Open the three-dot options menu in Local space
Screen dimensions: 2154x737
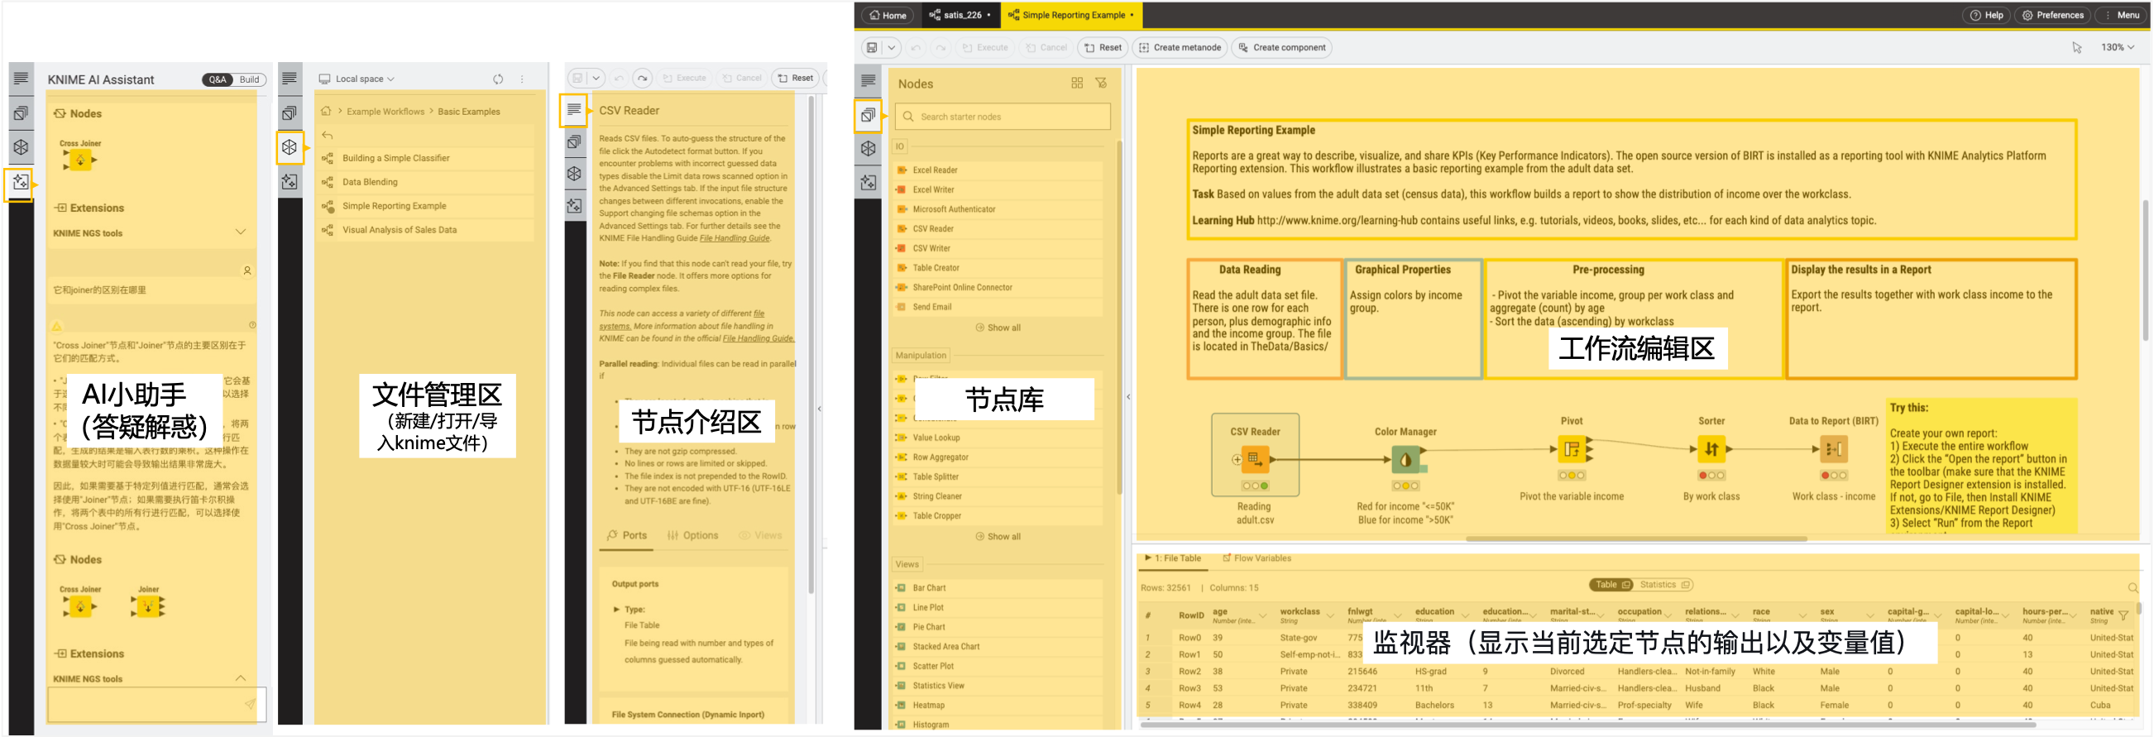point(522,79)
